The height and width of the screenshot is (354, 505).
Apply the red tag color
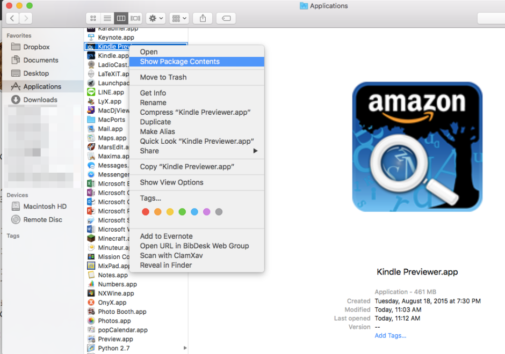coord(146,211)
